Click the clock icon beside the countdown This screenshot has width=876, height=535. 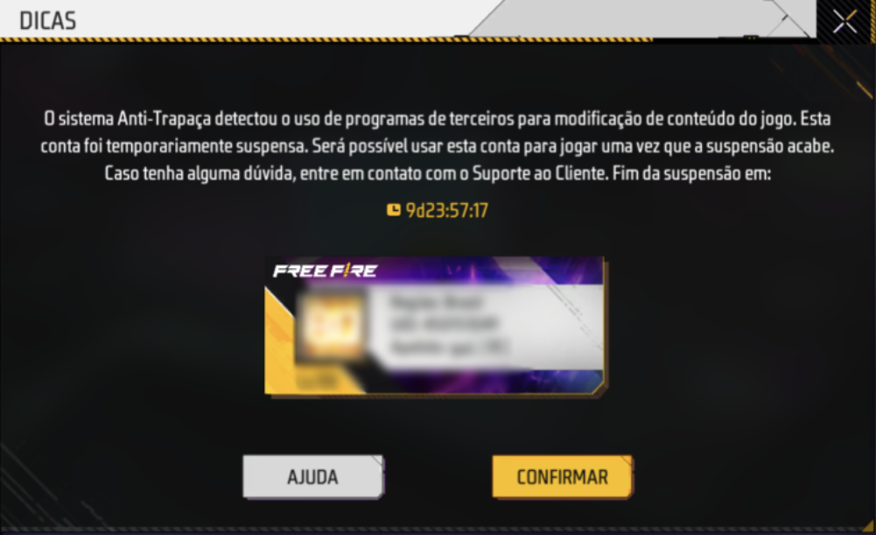393,210
